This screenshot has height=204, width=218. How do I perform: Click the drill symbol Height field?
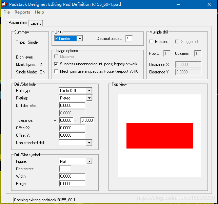72,184
